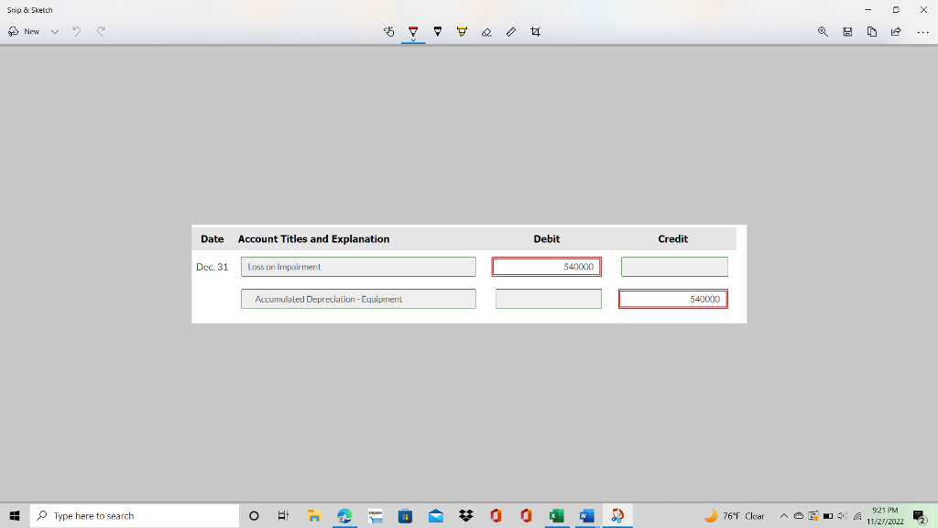Enable touch writing mode
The image size is (938, 528).
389,31
